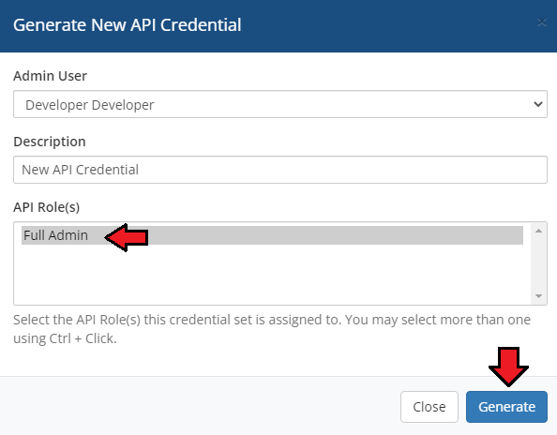Click the API Role(s) label
Screen dimensions: 557x435
coord(47,207)
